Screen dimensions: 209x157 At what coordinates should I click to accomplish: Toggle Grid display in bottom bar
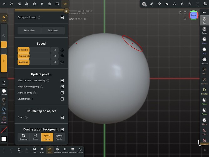click(x=50, y=150)
